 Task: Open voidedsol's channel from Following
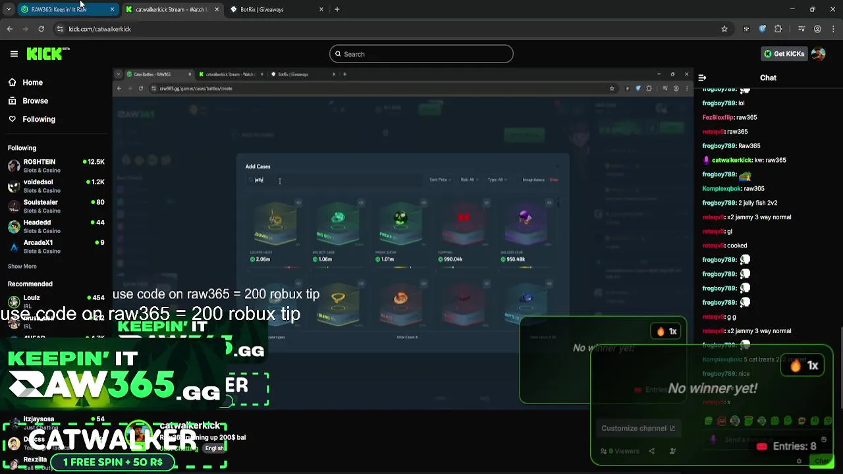click(56, 186)
